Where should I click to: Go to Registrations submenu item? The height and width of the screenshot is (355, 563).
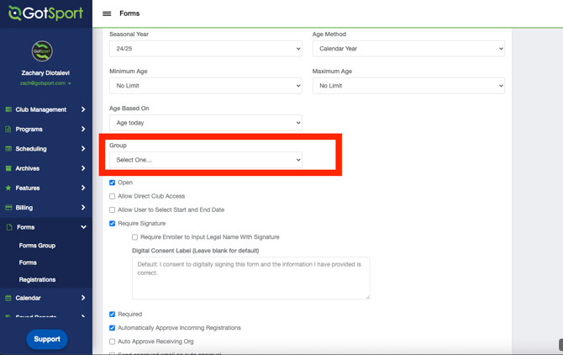coord(37,279)
